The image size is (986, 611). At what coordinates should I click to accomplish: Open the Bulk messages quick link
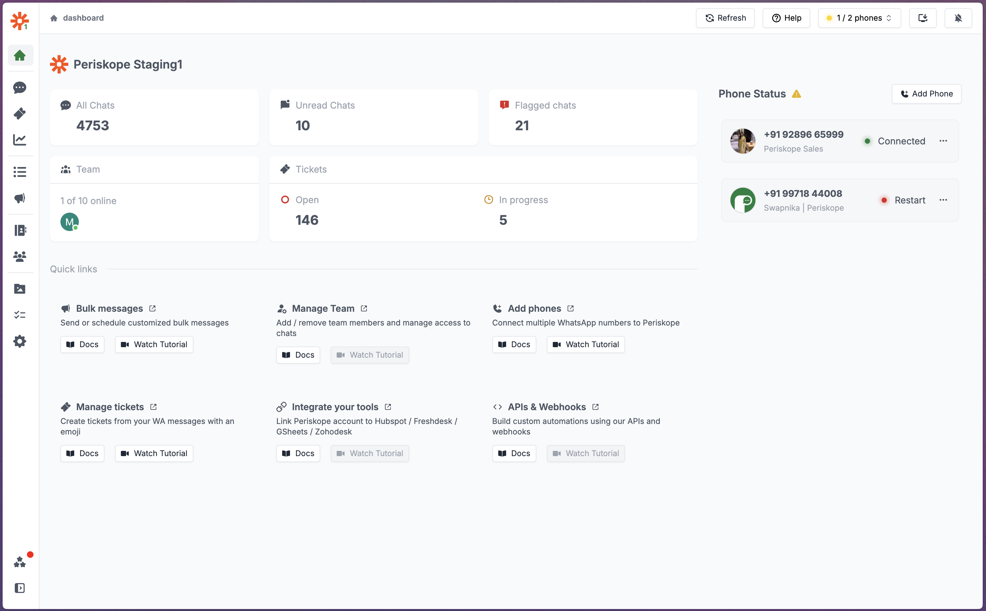point(109,308)
